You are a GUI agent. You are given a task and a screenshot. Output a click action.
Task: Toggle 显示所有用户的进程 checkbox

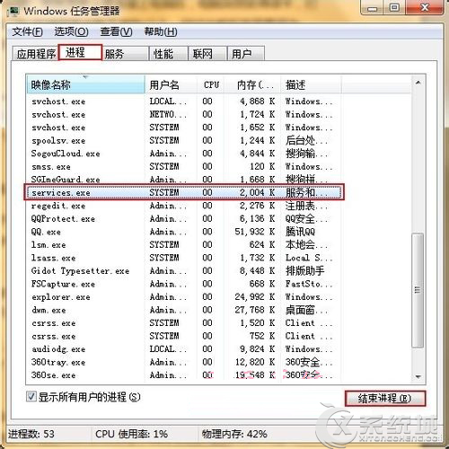[x=31, y=397]
